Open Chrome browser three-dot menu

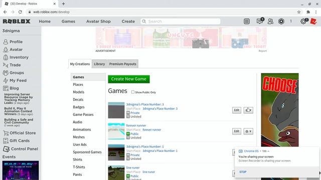coord(316,12)
